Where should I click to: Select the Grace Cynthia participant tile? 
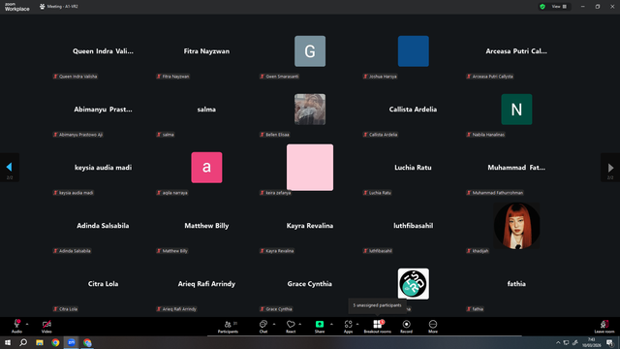click(x=310, y=284)
